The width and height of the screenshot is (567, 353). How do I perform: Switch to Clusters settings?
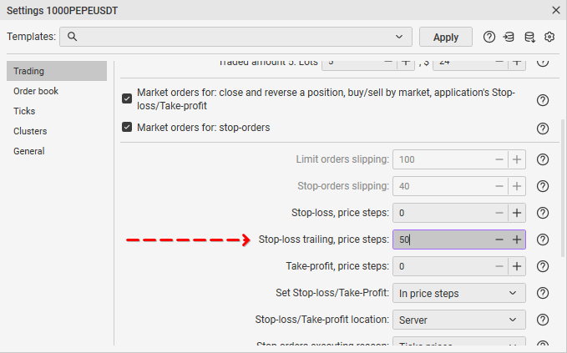click(x=30, y=131)
